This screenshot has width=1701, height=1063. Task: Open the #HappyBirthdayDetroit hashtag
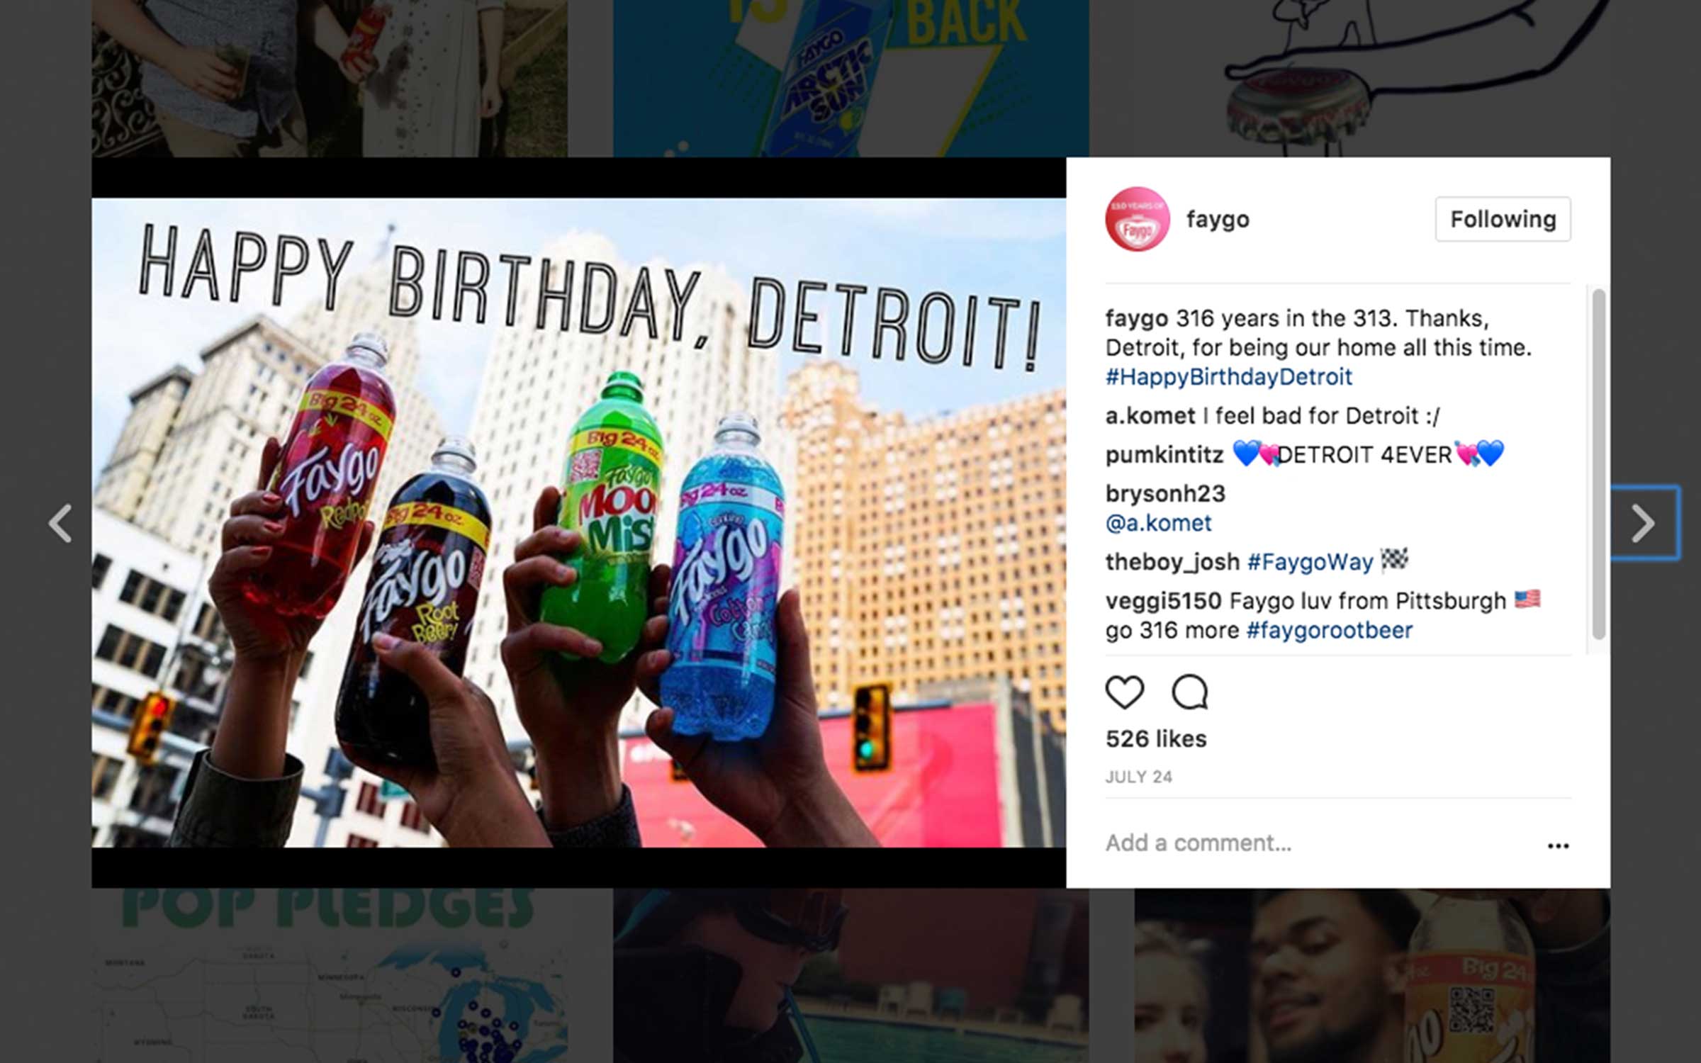point(1229,376)
